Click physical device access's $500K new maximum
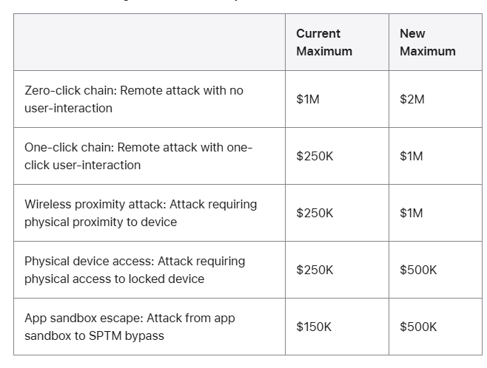Viewport: 487px width, 368px height. [x=418, y=270]
